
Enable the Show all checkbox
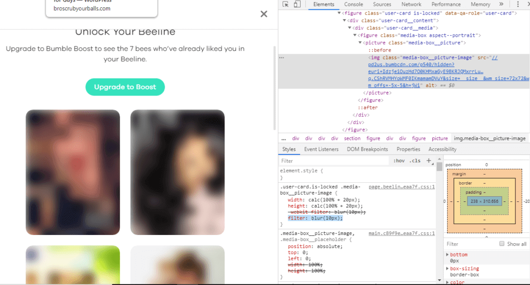(502, 244)
